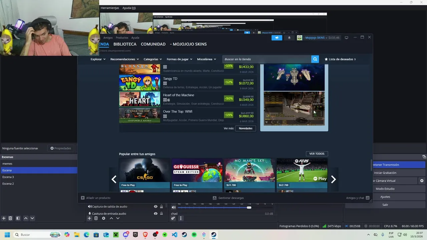Toggle visibility of Captura de salida de audio
The width and height of the screenshot is (427, 240).
(155, 207)
